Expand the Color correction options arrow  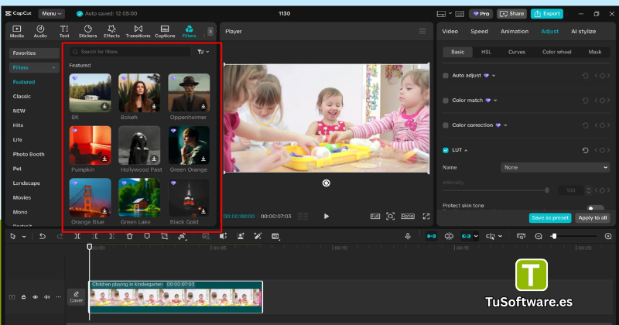tap(505, 125)
